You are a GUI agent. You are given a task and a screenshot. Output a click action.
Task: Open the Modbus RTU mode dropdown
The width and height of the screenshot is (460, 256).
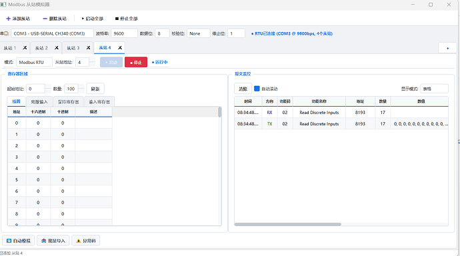[34, 62]
